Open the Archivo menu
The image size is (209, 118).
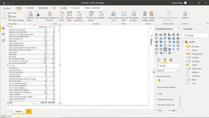[7, 8]
